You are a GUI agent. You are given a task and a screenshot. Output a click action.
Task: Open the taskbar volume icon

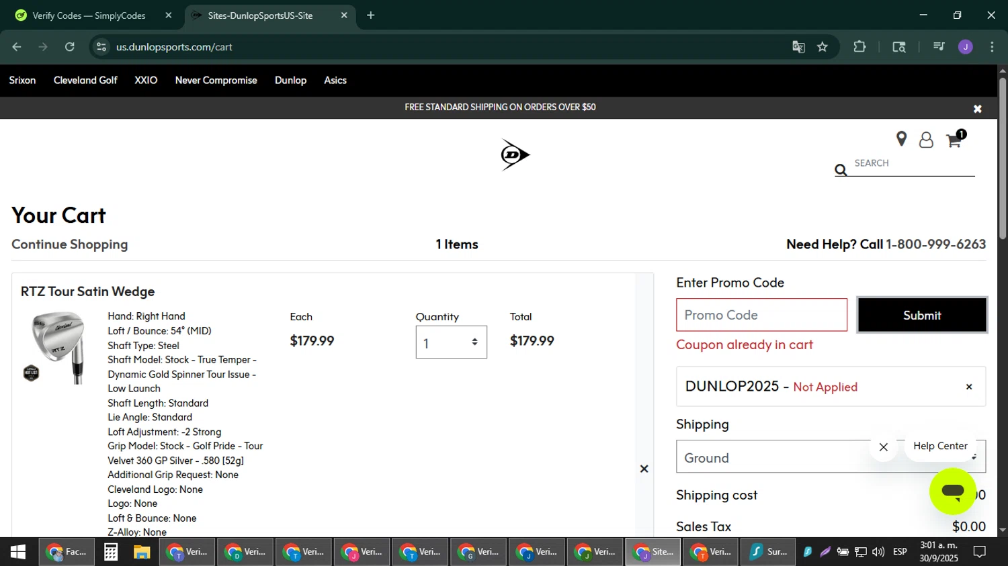878,552
